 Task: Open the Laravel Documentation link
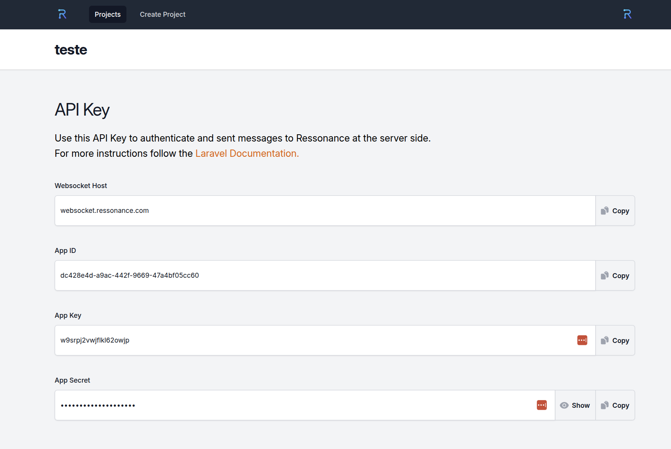click(x=247, y=153)
